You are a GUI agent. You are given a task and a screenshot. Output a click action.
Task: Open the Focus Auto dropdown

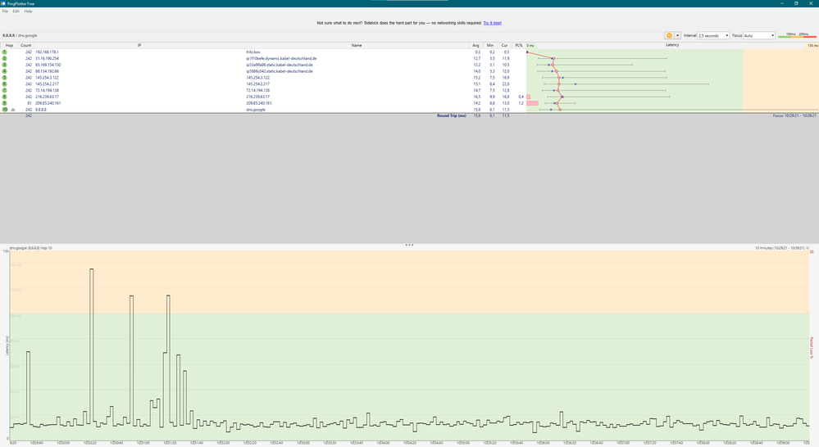click(x=759, y=35)
